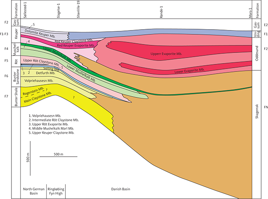The width and height of the screenshot is (268, 199).
Task: Click the Danish Basin label
Action: tap(120, 189)
